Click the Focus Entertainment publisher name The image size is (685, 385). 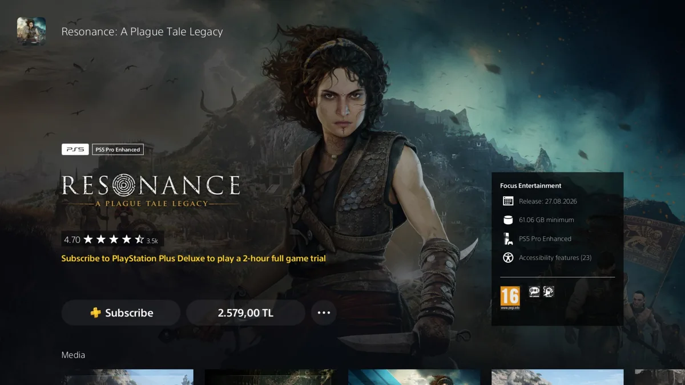coord(530,185)
